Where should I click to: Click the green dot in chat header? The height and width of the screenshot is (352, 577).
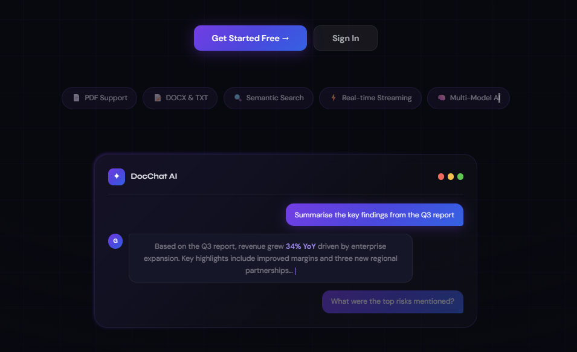[460, 176]
